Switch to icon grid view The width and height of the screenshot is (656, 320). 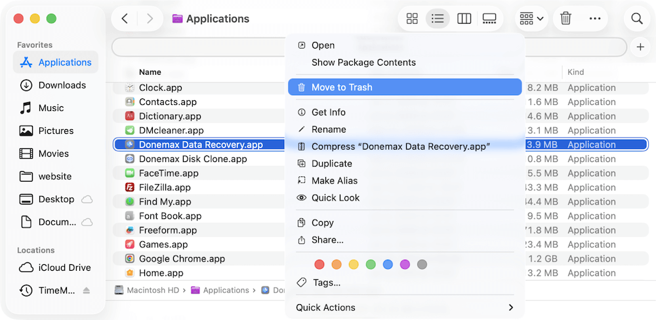413,19
